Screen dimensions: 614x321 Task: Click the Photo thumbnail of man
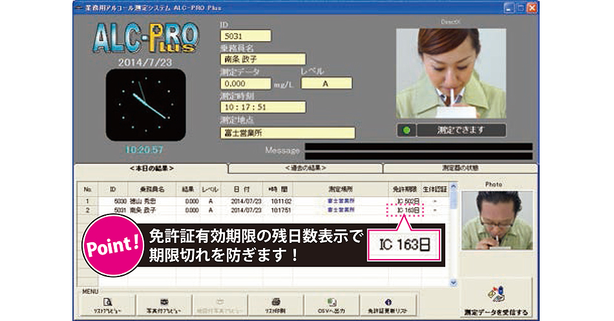[x=497, y=220]
